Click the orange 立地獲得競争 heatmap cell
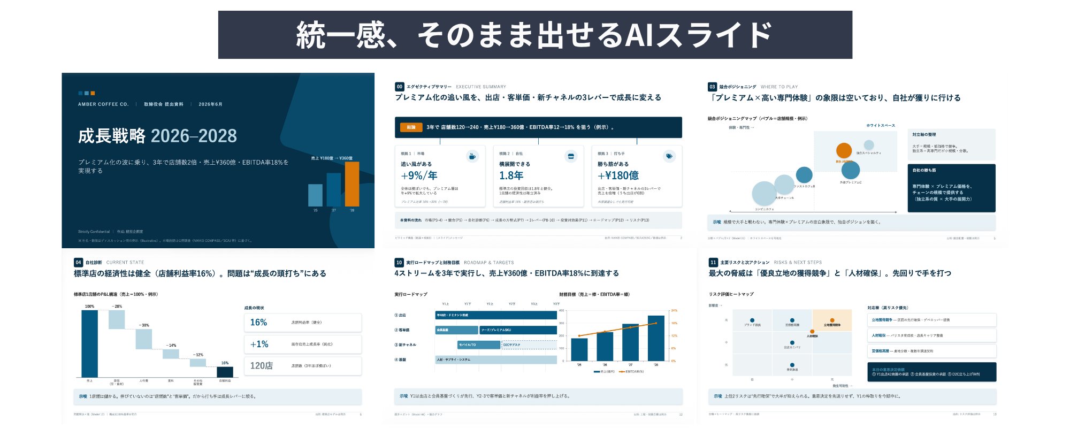Screen dimensions: 1070x428 click(x=832, y=322)
